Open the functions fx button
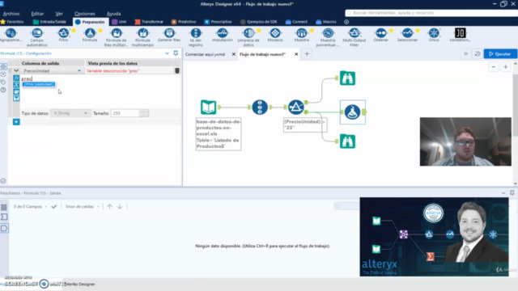The image size is (518, 291). tap(16, 78)
